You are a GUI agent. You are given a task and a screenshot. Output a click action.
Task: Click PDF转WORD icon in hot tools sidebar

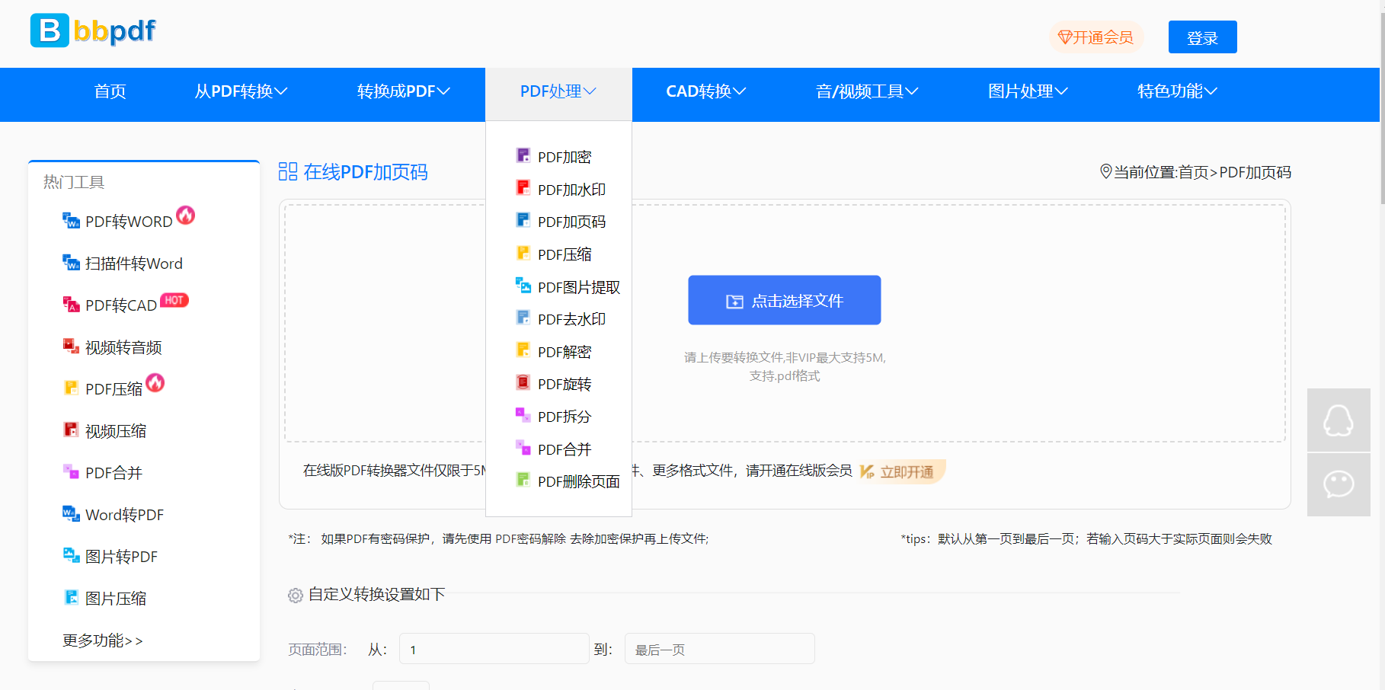coord(71,221)
